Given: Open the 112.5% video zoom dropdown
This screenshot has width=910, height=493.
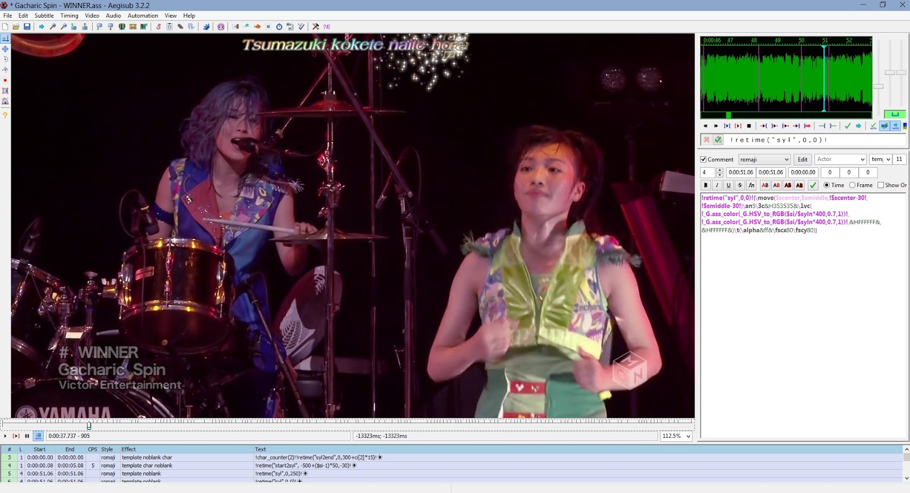Looking at the screenshot, I should point(676,436).
